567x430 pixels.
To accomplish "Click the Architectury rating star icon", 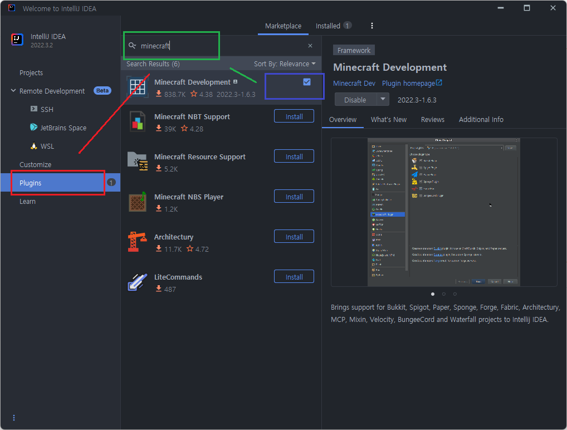I will click(x=190, y=249).
